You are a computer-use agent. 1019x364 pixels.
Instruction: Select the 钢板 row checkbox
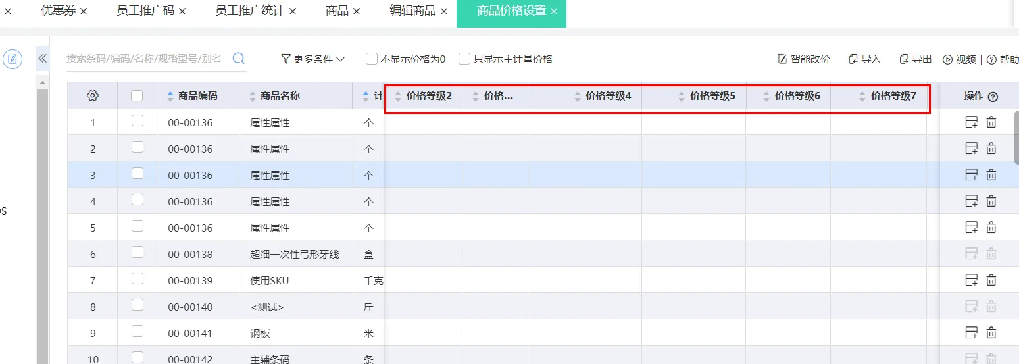click(137, 331)
